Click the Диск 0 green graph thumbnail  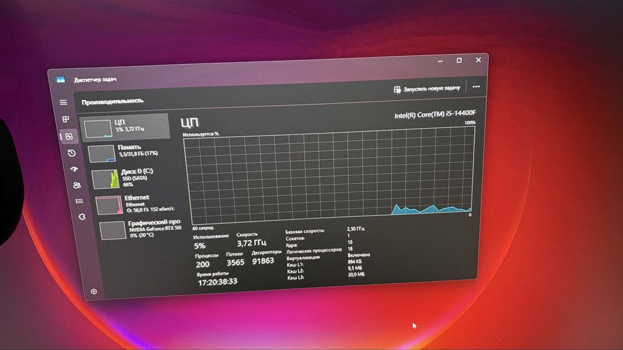(x=106, y=179)
